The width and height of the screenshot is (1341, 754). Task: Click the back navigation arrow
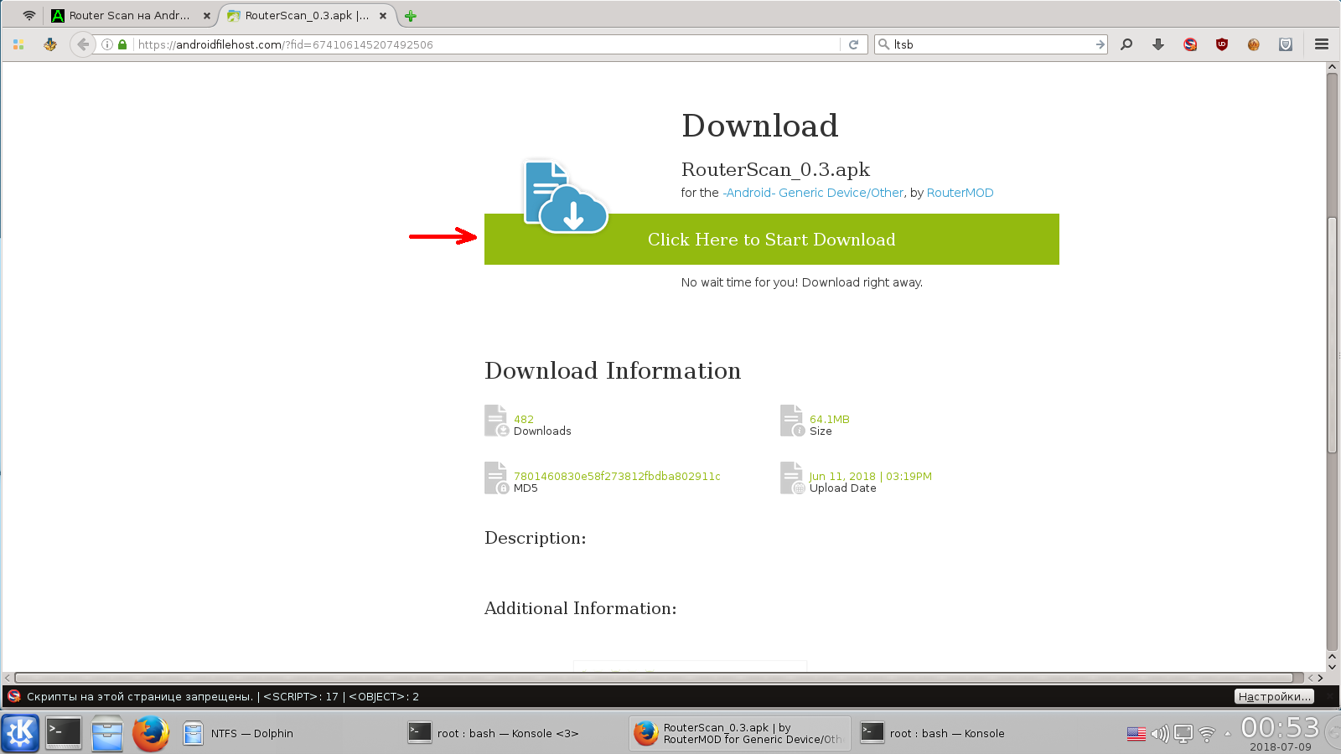click(x=82, y=44)
